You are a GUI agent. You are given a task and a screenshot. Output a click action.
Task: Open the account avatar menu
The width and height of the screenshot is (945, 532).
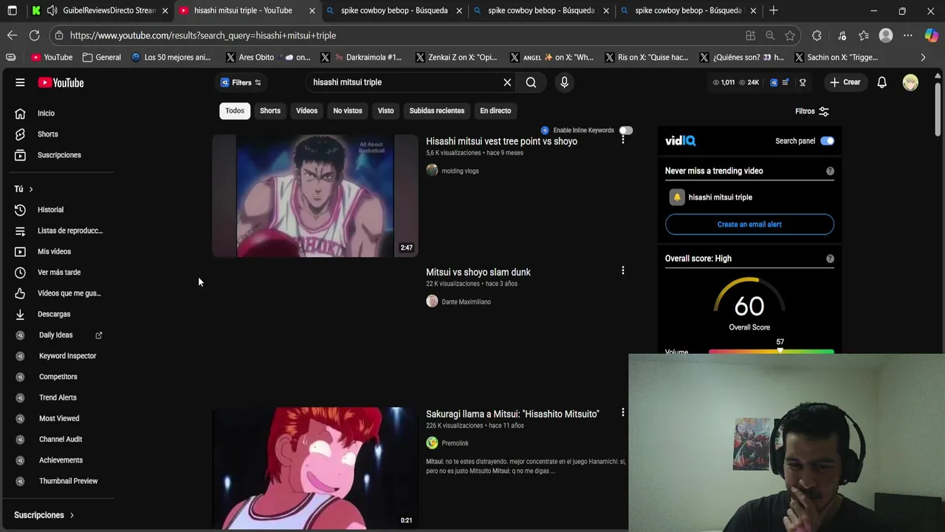click(x=910, y=83)
